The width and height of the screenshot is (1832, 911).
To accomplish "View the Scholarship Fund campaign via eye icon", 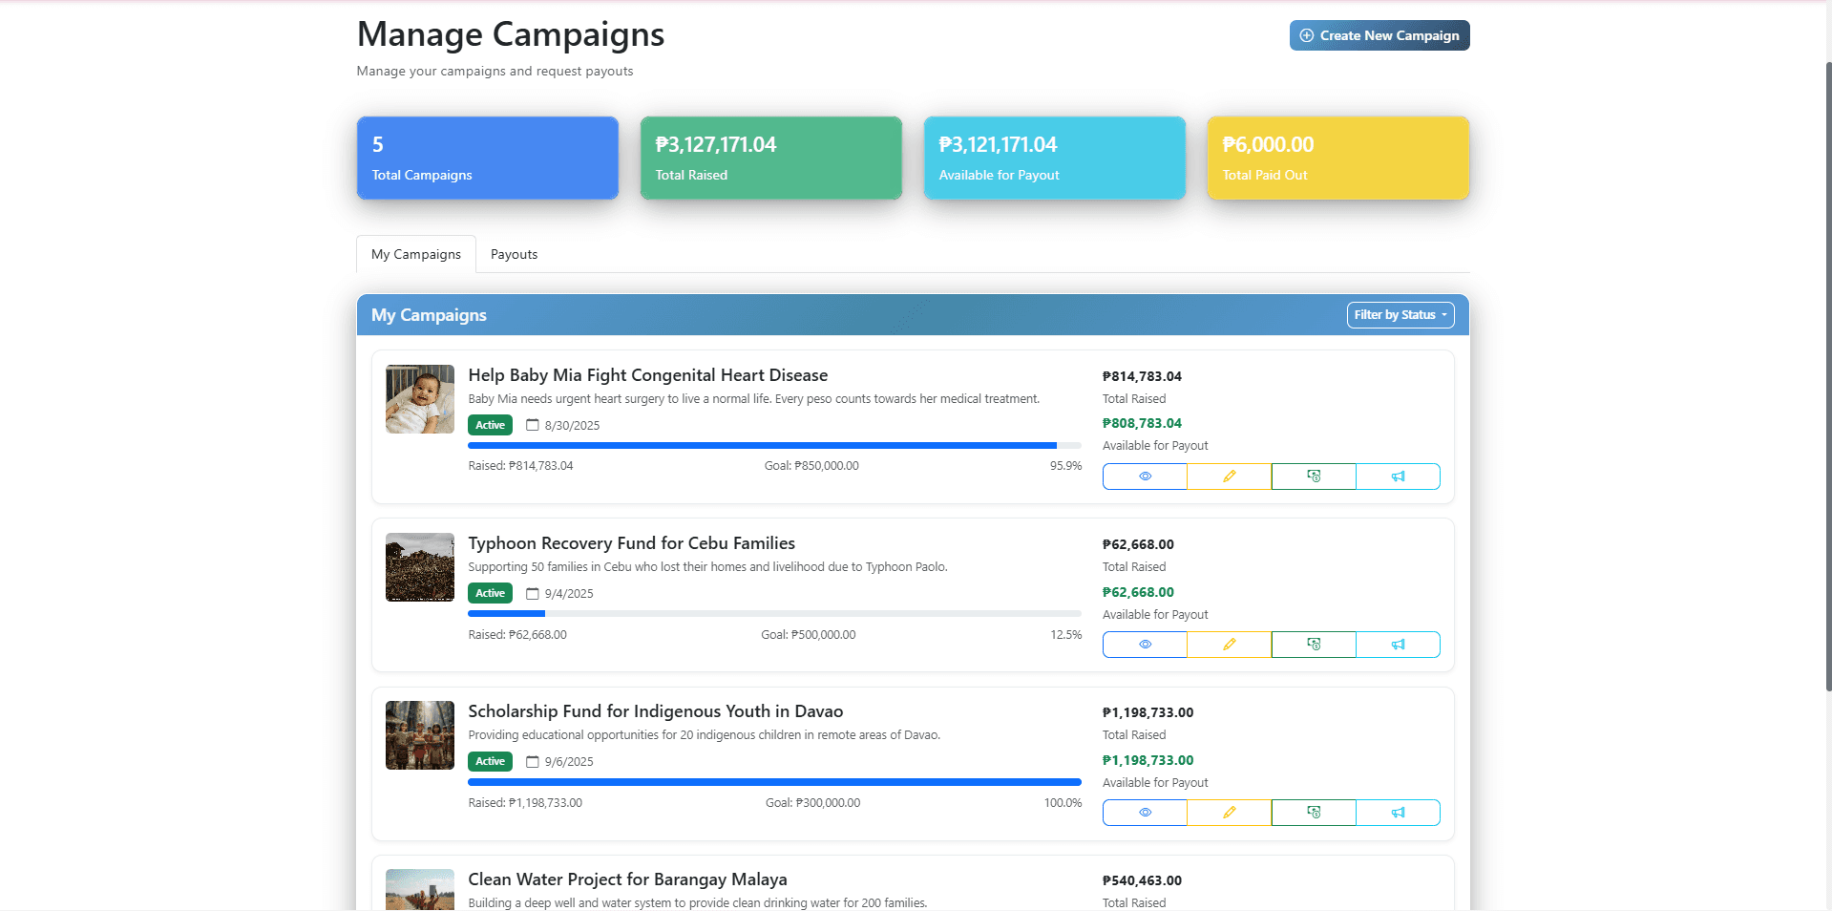I will (1145, 813).
